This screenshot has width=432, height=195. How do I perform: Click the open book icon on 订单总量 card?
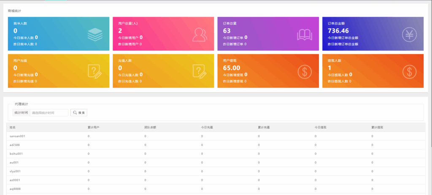305,34
